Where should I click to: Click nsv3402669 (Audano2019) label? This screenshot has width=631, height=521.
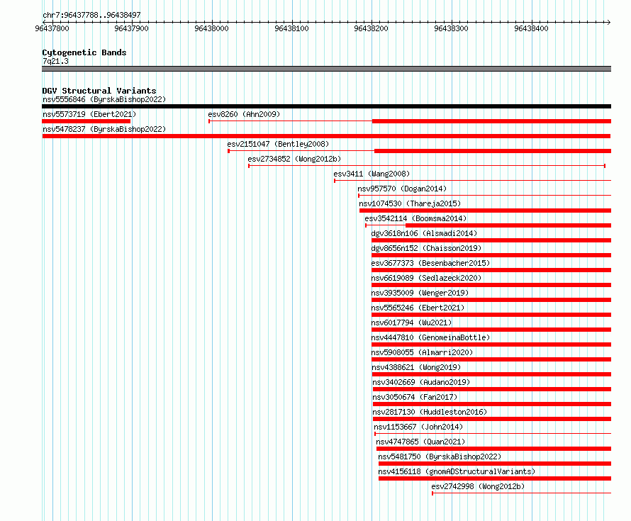click(421, 382)
